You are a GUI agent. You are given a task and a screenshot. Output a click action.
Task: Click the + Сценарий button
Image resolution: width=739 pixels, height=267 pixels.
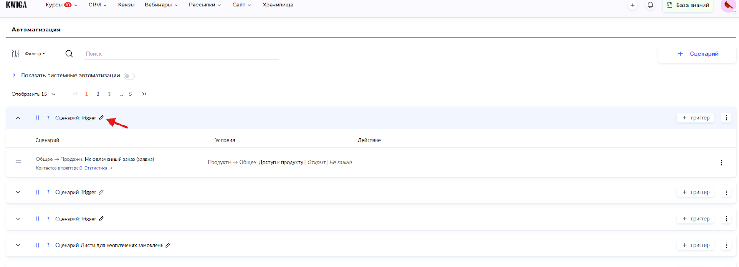697,54
